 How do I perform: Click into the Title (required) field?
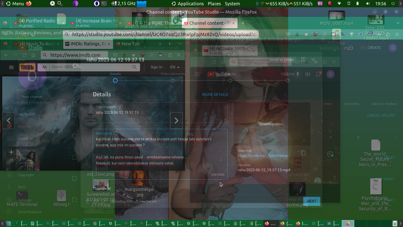tap(160, 112)
